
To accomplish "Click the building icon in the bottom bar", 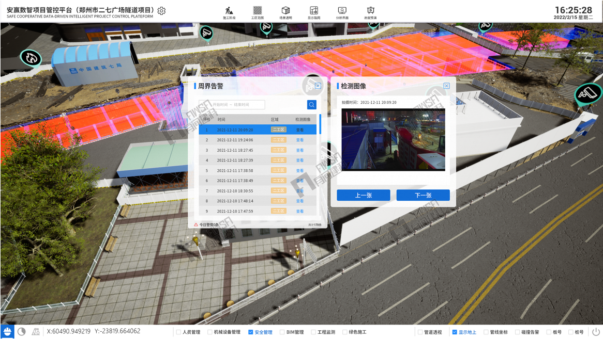I will [x=36, y=331].
